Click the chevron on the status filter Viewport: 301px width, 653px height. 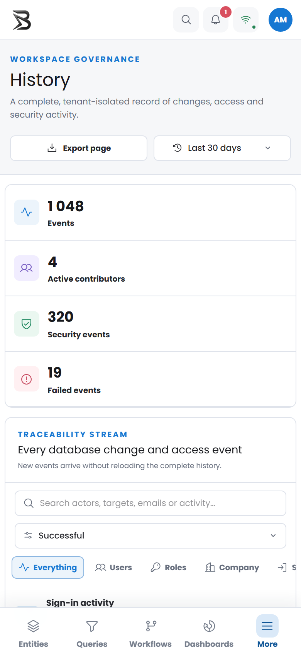coord(273,536)
